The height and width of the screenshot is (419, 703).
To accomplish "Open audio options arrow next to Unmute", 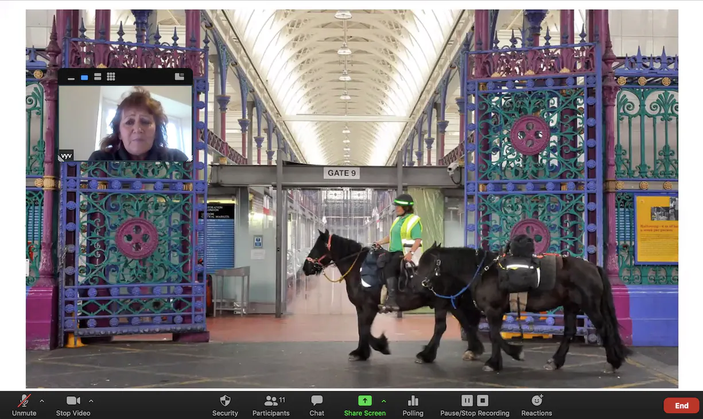I will (42, 401).
